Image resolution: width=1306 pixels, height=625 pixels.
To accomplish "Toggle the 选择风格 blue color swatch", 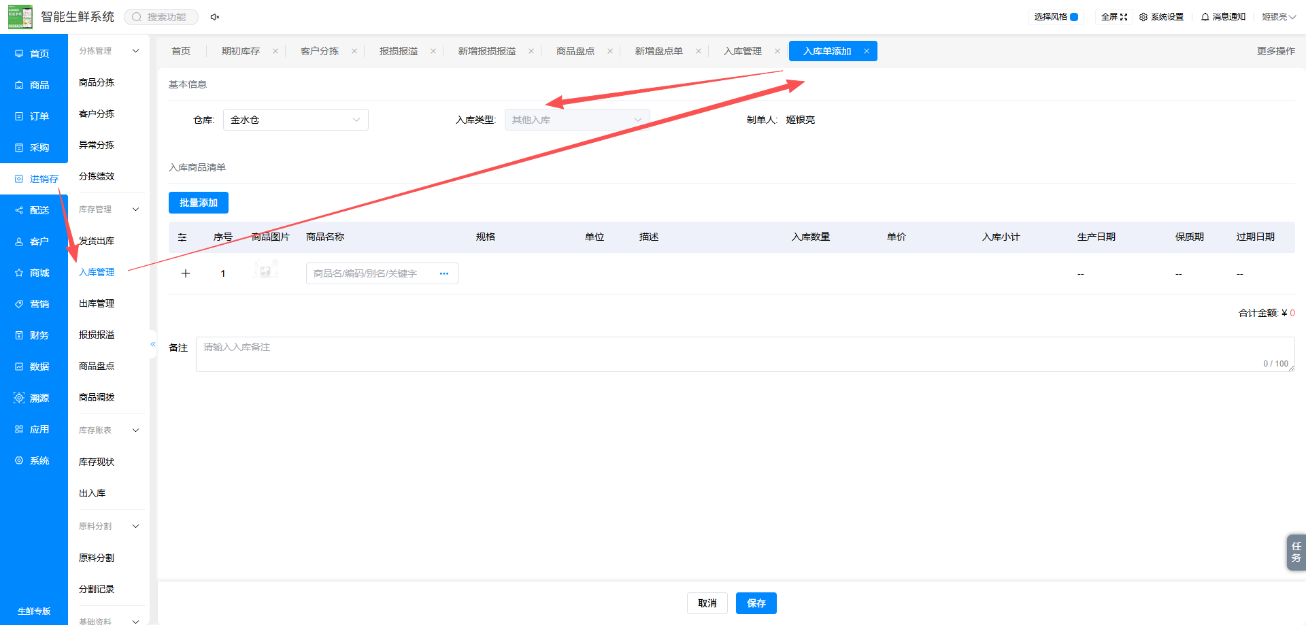I will 1074,17.
